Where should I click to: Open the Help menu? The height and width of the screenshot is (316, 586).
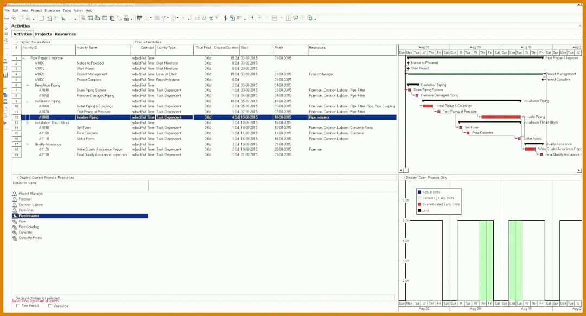89,10
